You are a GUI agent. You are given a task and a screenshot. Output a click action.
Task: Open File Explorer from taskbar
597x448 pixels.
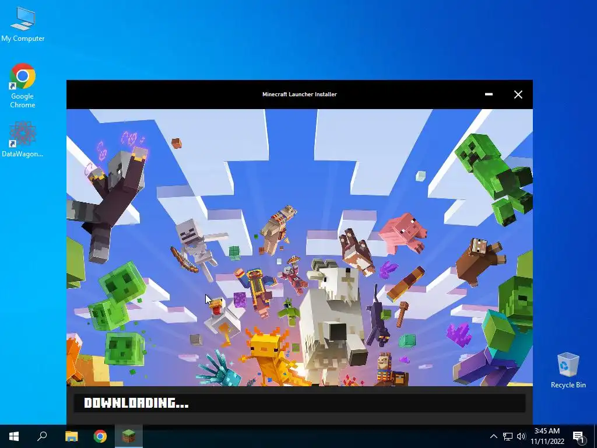[x=71, y=436]
